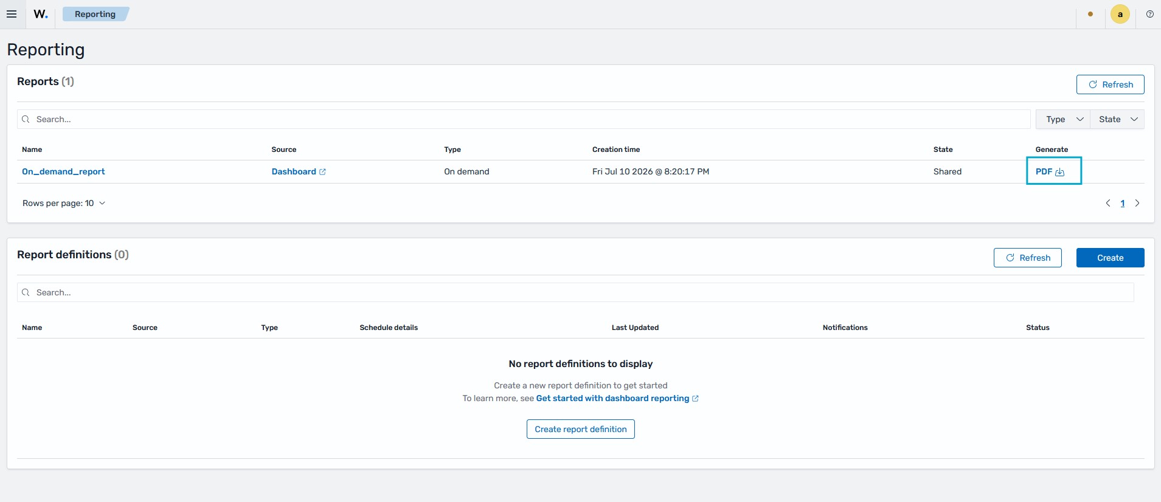Click the Creation time column header
Screen dimensions: 1161x502
coord(616,150)
